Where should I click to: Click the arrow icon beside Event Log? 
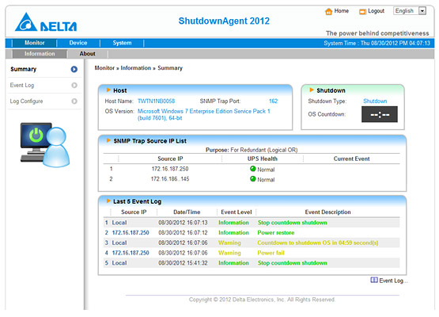point(74,86)
